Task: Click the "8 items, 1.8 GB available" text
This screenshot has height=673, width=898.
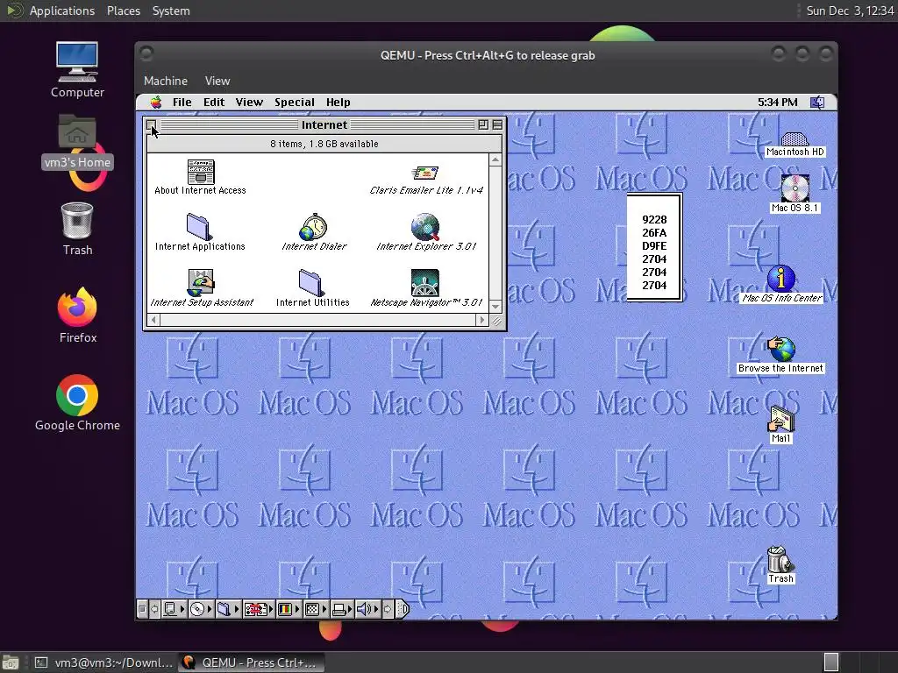Action: click(324, 144)
